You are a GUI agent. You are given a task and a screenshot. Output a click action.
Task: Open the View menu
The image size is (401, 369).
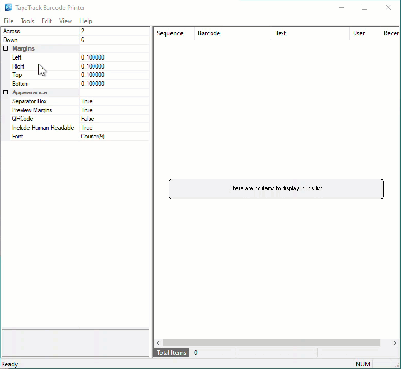click(65, 21)
